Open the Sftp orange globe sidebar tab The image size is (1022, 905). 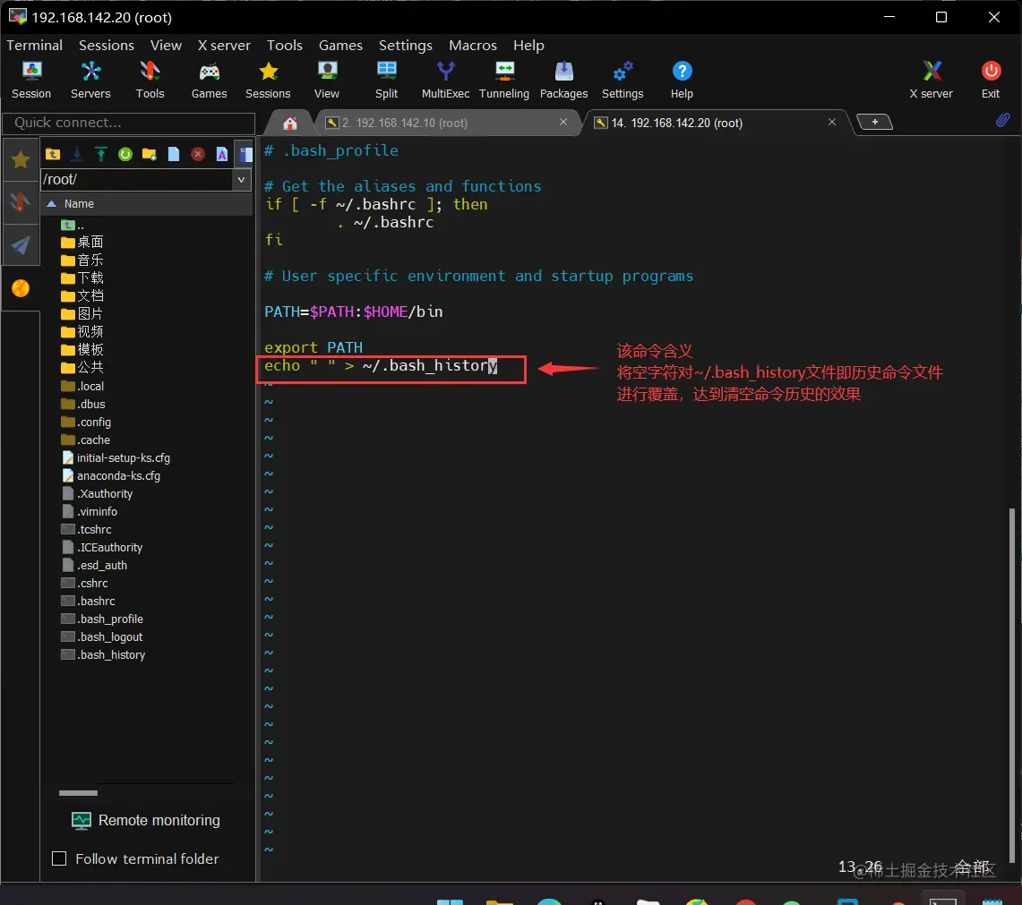click(x=21, y=288)
